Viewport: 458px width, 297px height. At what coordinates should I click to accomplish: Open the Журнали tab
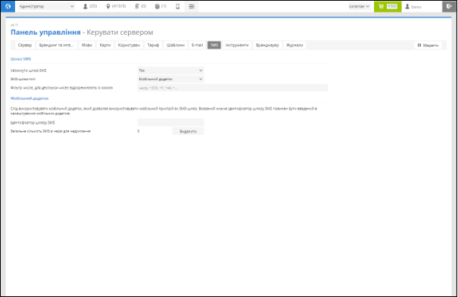pyautogui.click(x=294, y=45)
